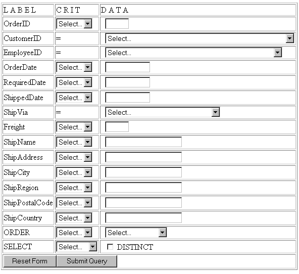Focus the ShipName data text field
Viewport: 299px width, 274px height.
pyautogui.click(x=143, y=142)
